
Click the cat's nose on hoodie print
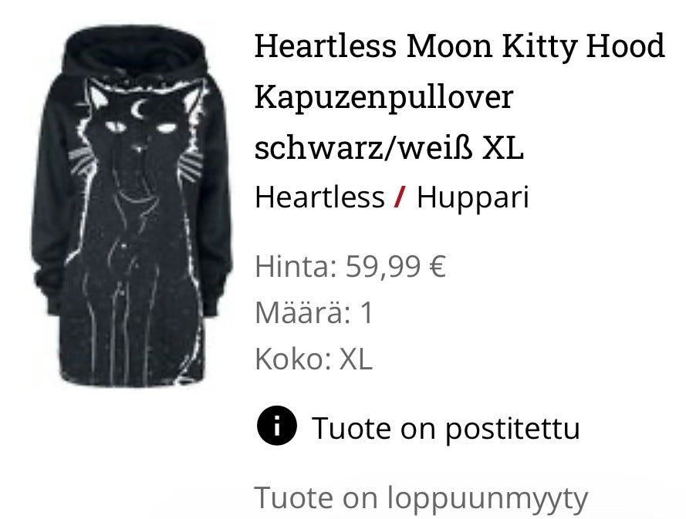[139, 149]
